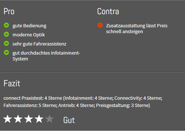Image resolution: width=185 pixels, height=131 pixels.
Task: Click the red minus icon beside Zusatzausstattung
Action: (x=100, y=25)
